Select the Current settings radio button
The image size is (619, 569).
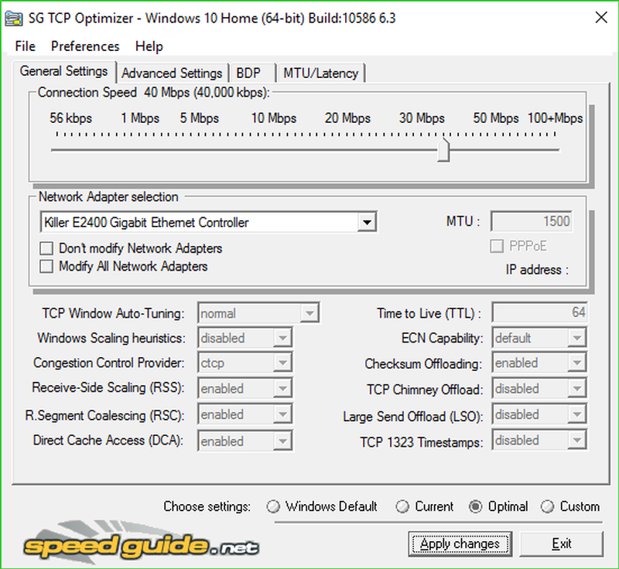402,506
